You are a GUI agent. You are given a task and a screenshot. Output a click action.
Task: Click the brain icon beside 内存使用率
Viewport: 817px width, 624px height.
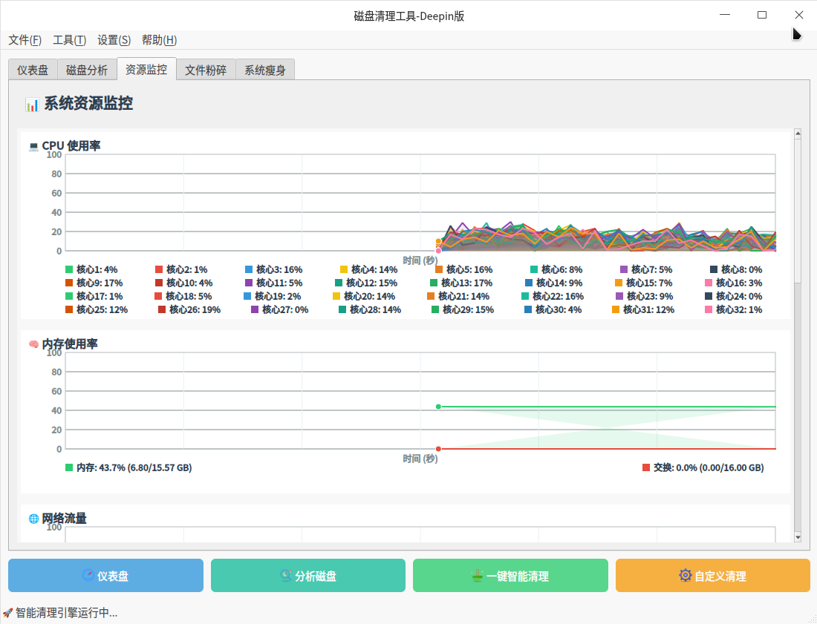tap(33, 344)
